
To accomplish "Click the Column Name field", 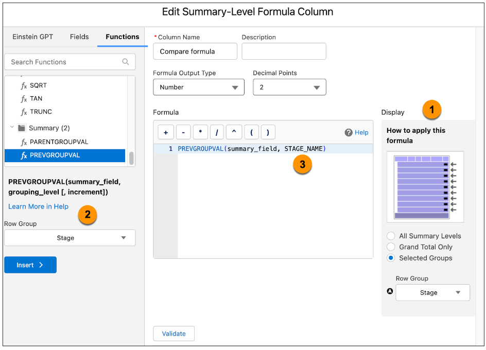I will coord(195,51).
